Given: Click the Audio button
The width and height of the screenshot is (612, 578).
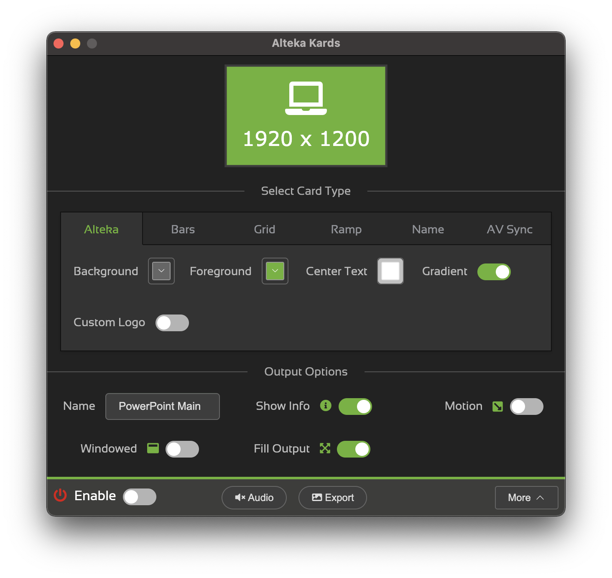Looking at the screenshot, I should pos(254,498).
